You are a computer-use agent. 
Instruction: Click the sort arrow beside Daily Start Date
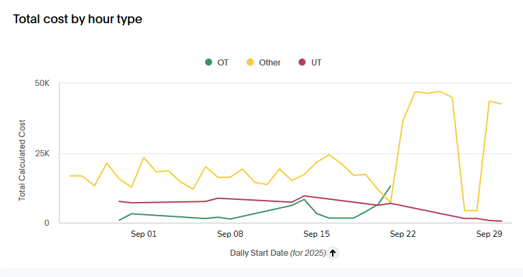[x=333, y=252]
